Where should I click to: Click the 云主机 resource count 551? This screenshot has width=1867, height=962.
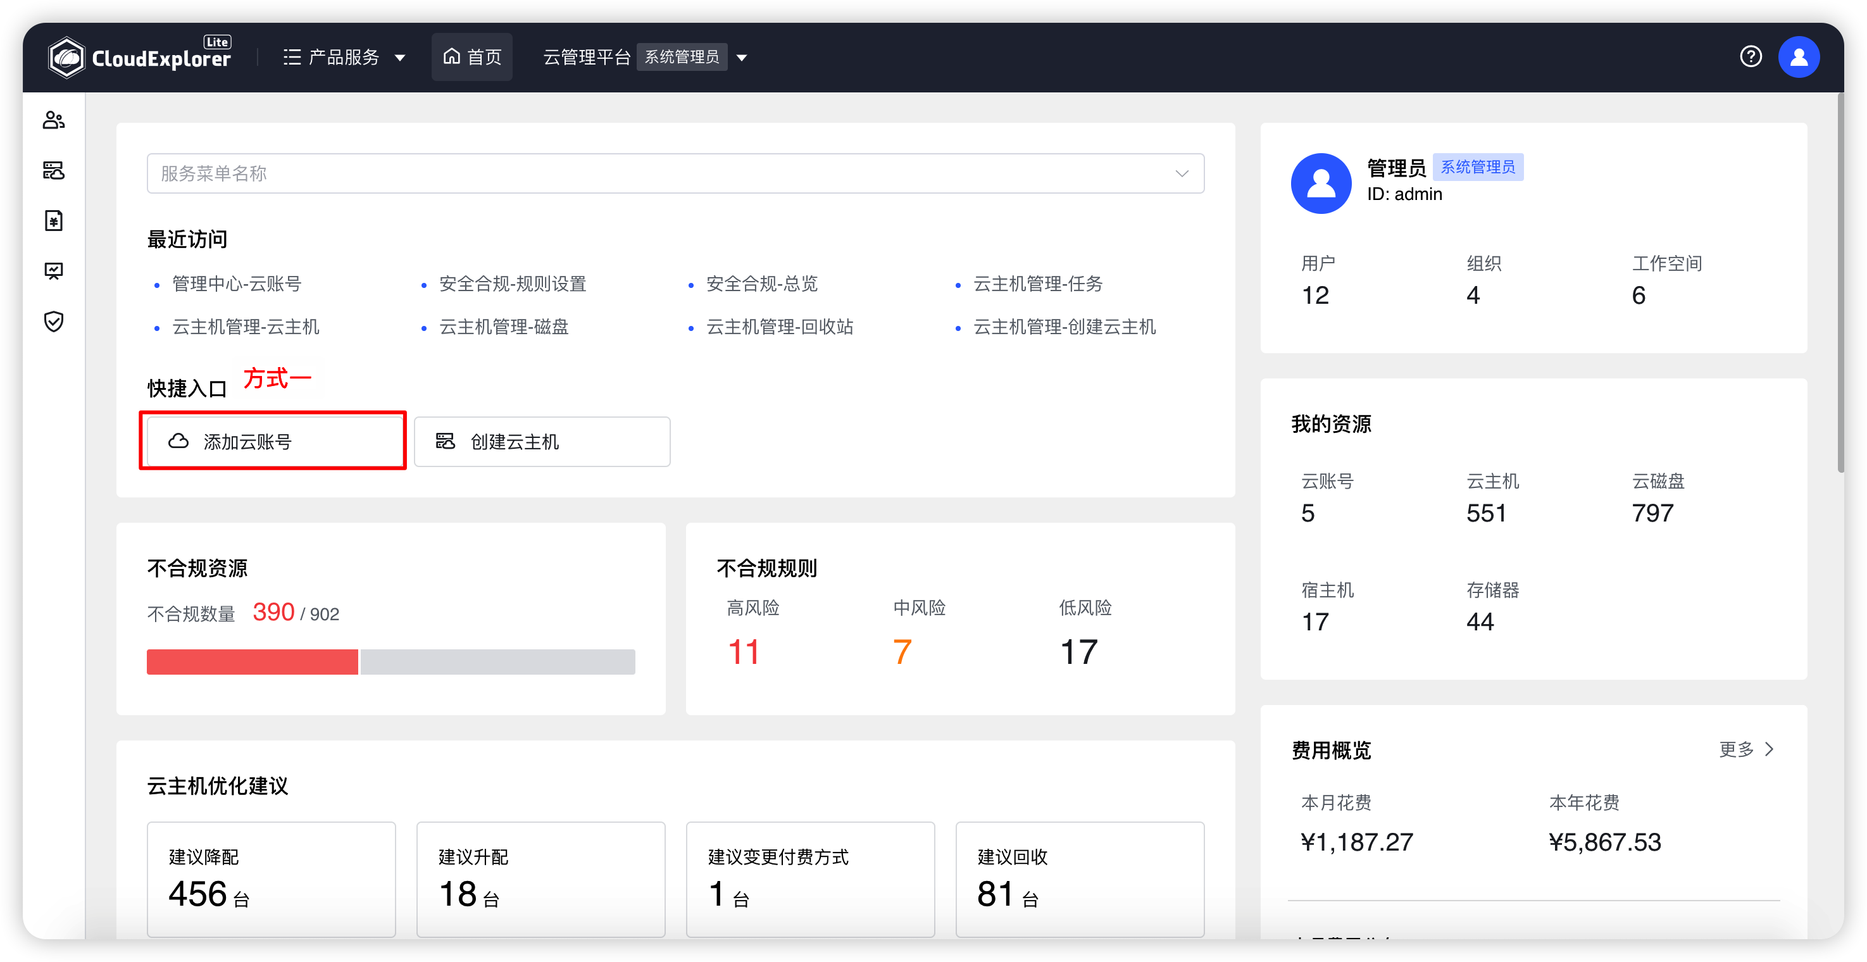tap(1486, 513)
